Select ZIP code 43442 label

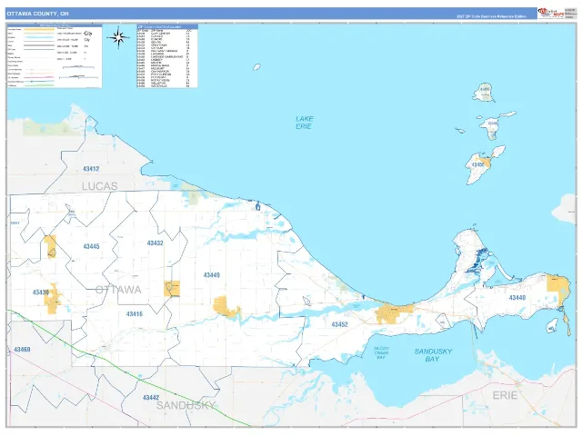(151, 398)
